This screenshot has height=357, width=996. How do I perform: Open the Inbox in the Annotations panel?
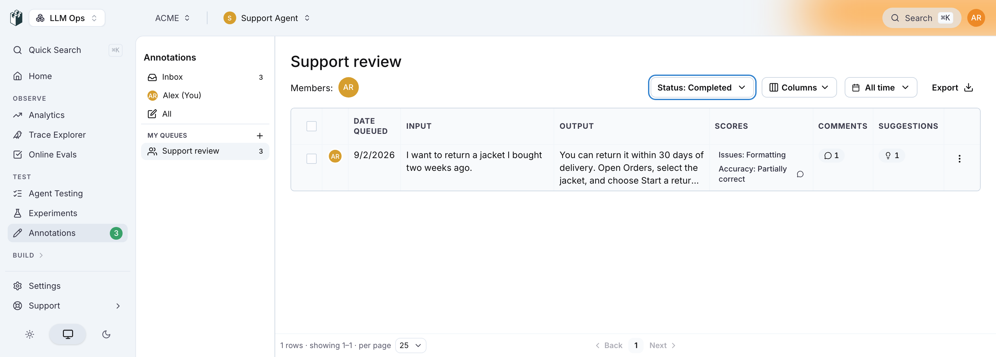(205, 77)
